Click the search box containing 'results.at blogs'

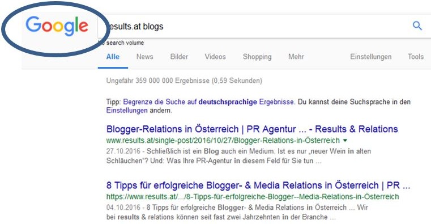(x=264, y=27)
